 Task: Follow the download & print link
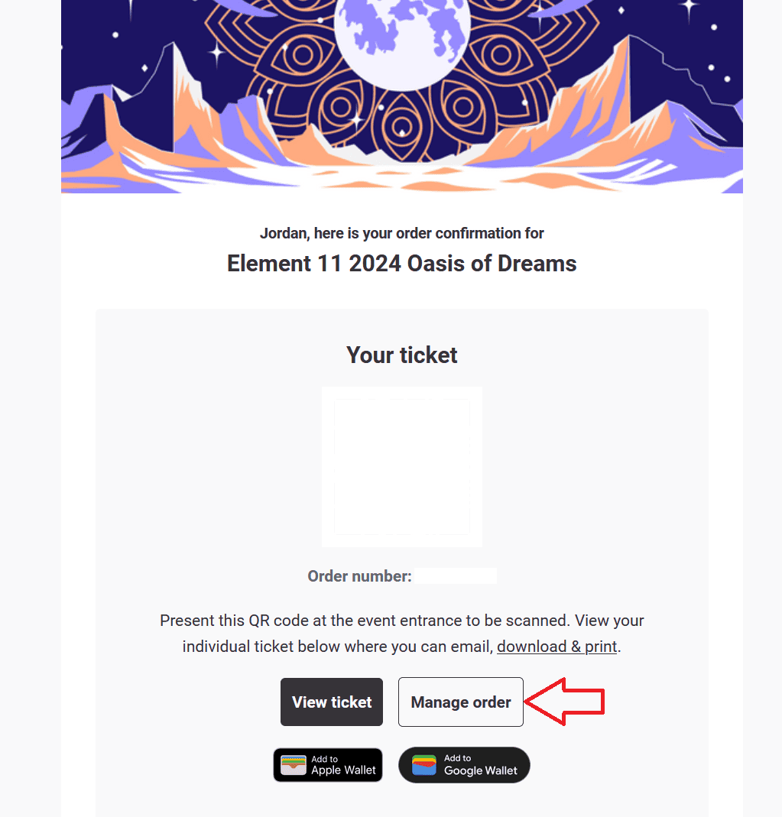pos(556,647)
